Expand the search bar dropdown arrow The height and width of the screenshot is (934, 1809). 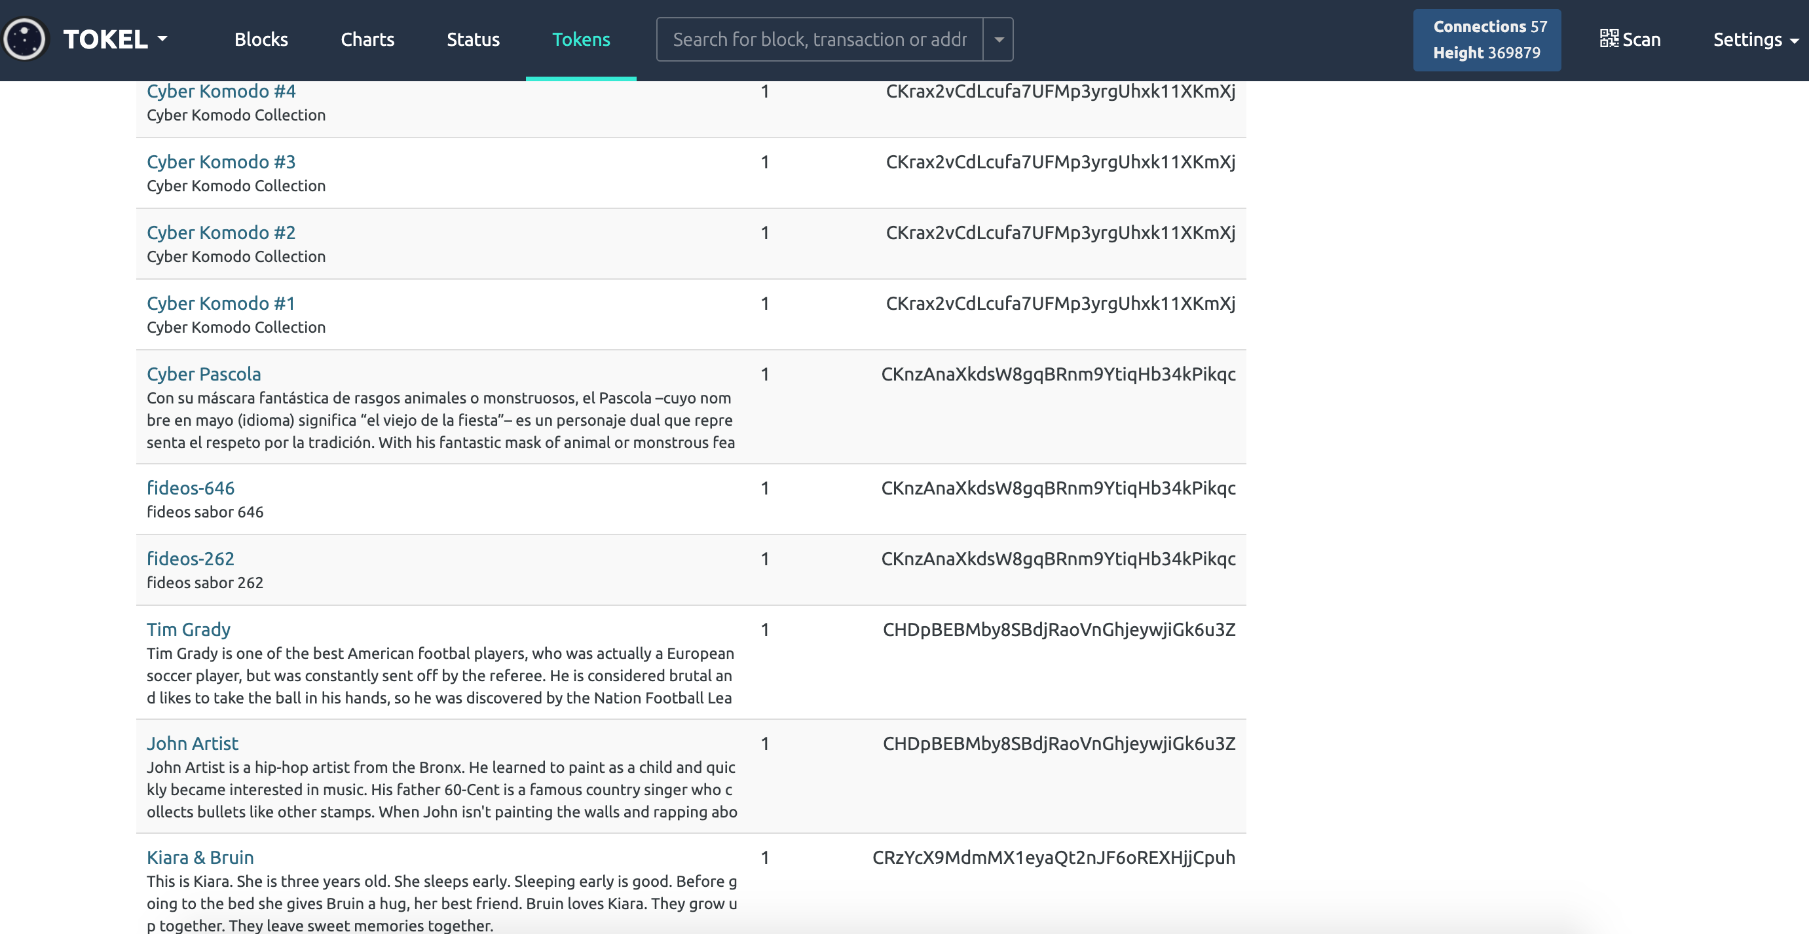tap(998, 39)
